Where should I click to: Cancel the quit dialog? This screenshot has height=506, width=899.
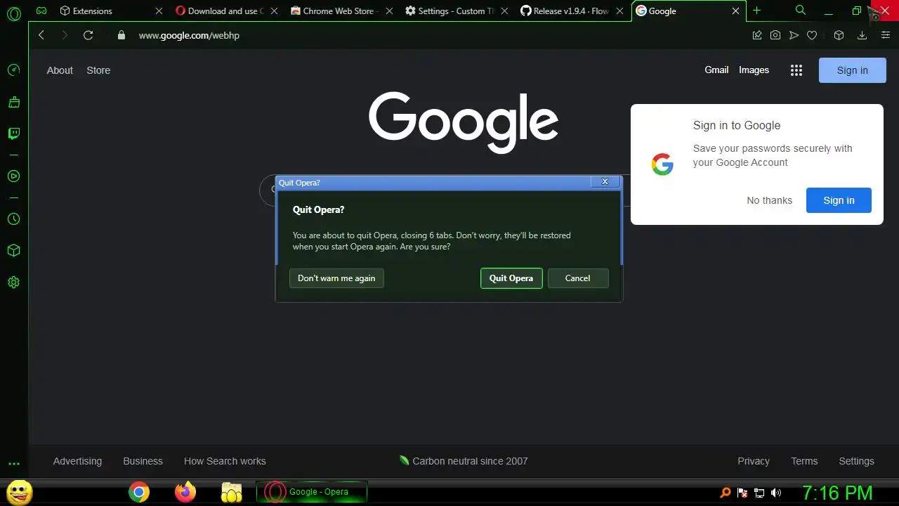tap(578, 278)
